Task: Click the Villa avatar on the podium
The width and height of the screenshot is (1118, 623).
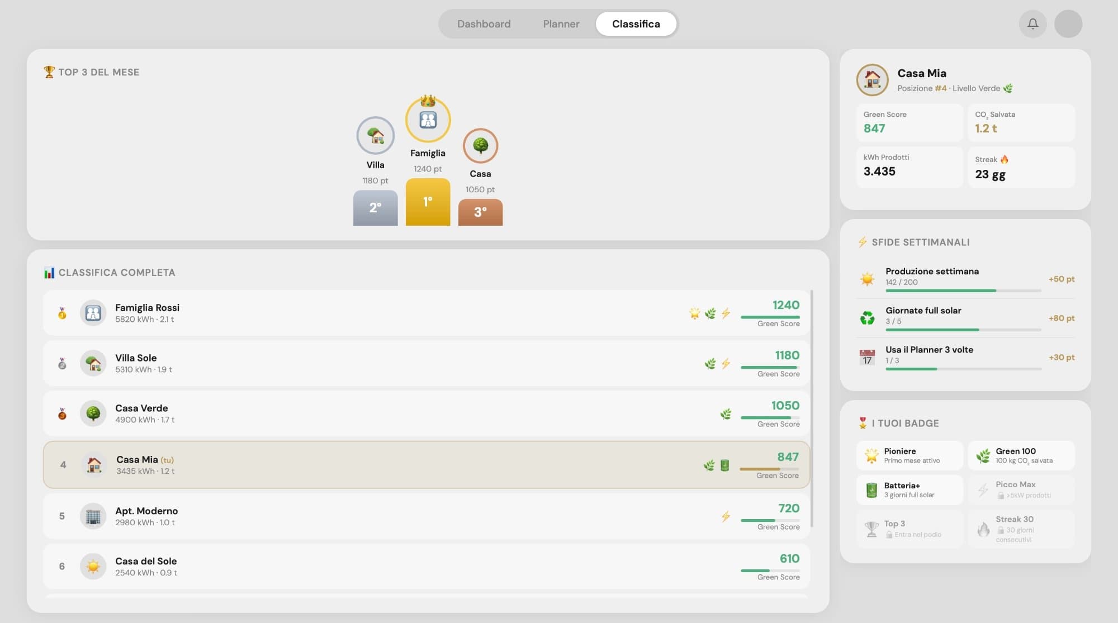Action: [x=375, y=135]
